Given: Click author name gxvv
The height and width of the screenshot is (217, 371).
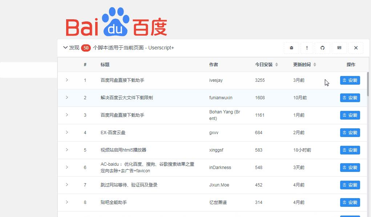Looking at the screenshot, I should (214, 133).
